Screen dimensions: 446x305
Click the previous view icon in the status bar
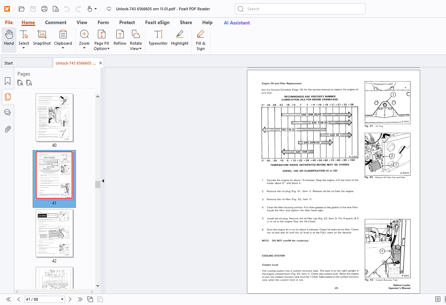click(x=90, y=299)
